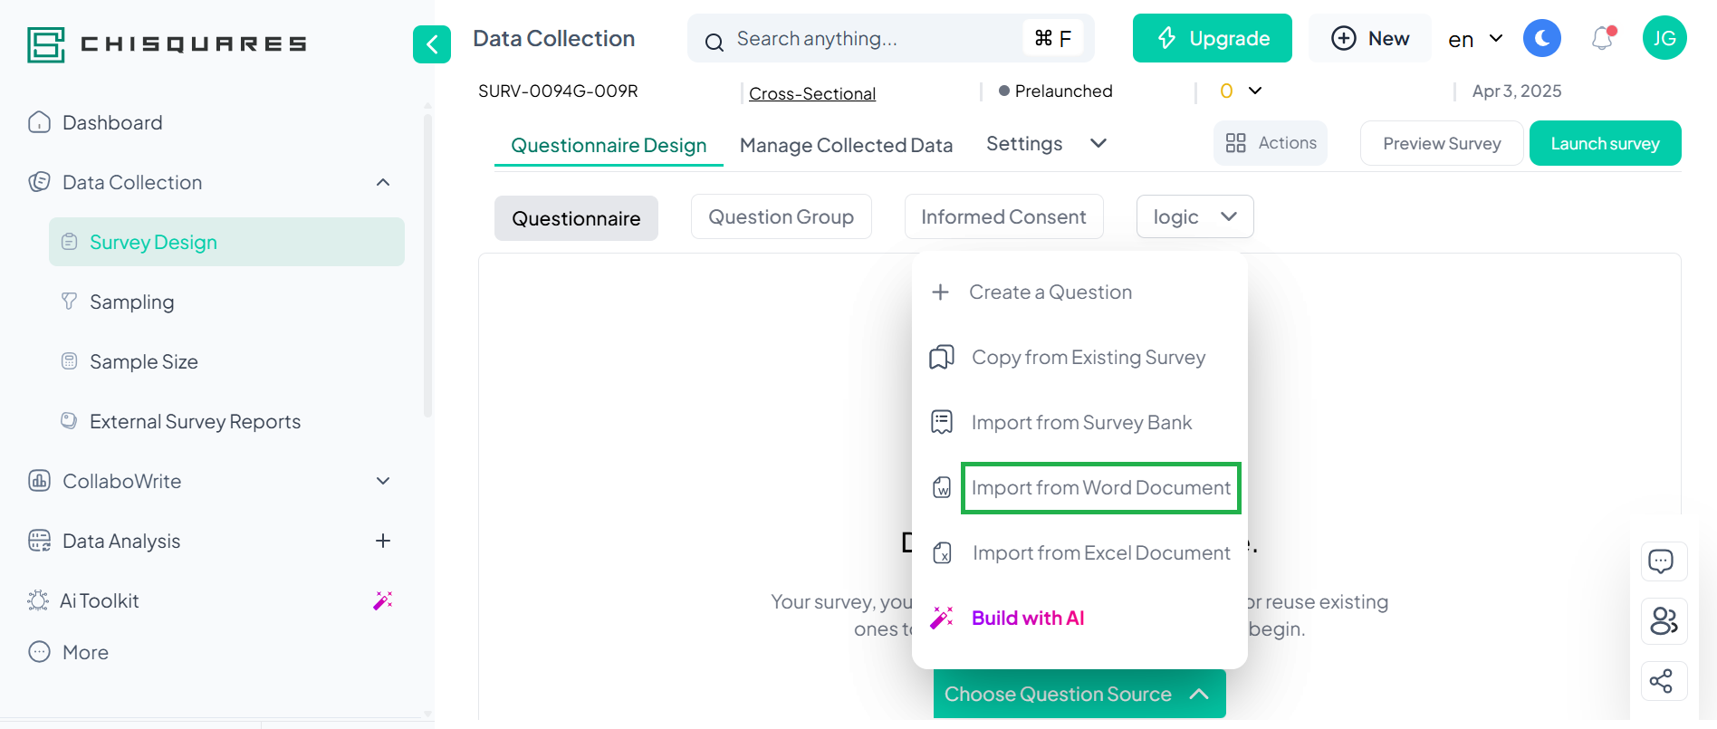Switch to the Questionnaire Design tab
The width and height of the screenshot is (1717, 729).
coord(609,145)
